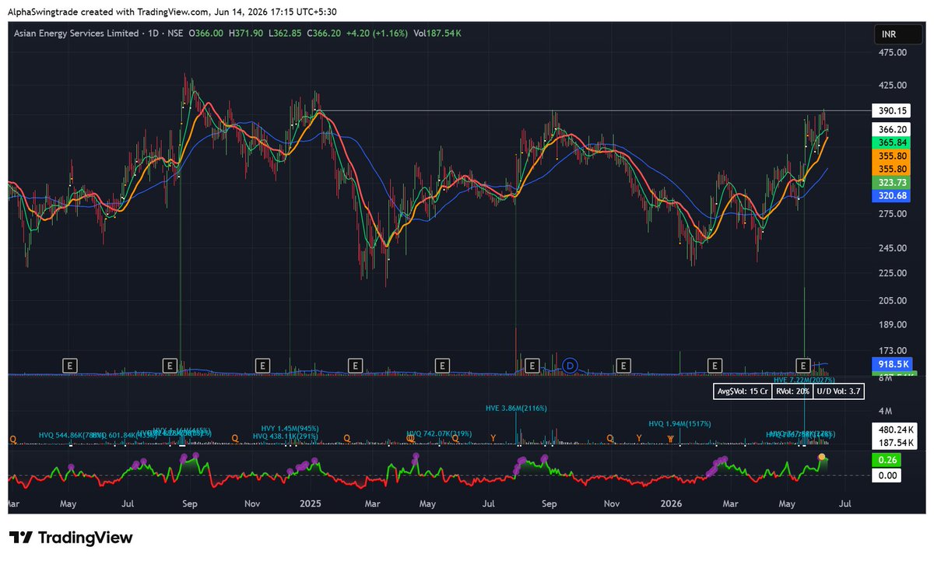Click the 4M volume axis label
This screenshot has height=561, width=934.
coord(884,410)
